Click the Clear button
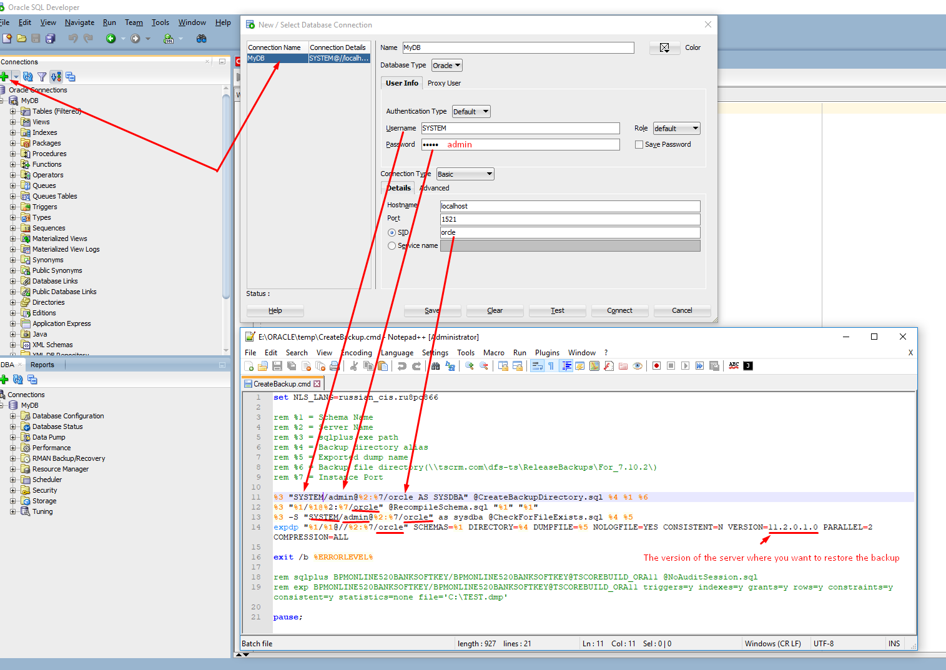 click(495, 310)
